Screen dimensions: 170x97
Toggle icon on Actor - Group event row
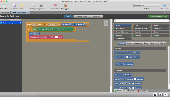click(20, 23)
